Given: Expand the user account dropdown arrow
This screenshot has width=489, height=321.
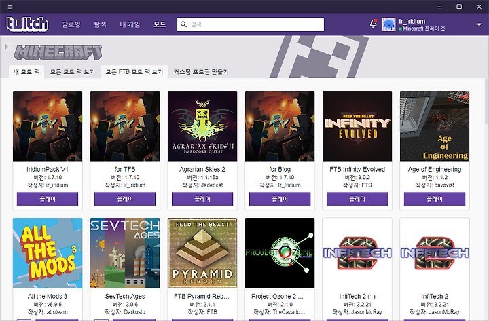Looking at the screenshot, I should click(x=479, y=24).
